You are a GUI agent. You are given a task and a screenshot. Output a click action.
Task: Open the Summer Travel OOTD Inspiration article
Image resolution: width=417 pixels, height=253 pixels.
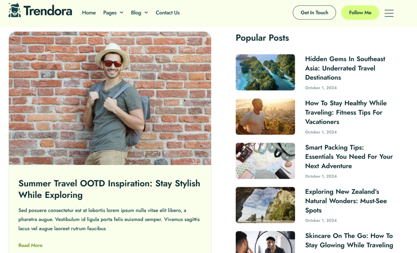(109, 189)
